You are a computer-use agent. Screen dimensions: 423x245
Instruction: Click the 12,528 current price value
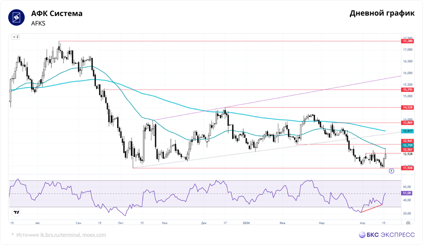(x=408, y=154)
